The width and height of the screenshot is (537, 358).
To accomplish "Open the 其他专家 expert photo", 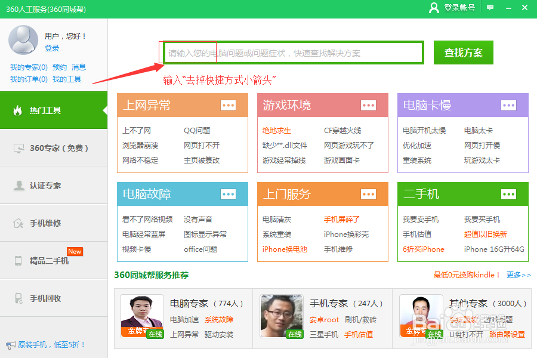I will point(421,316).
